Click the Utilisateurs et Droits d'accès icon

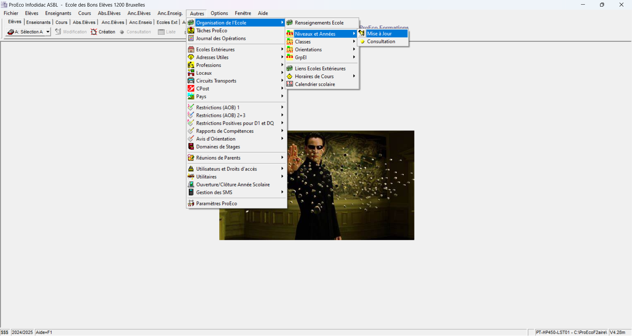click(x=191, y=169)
